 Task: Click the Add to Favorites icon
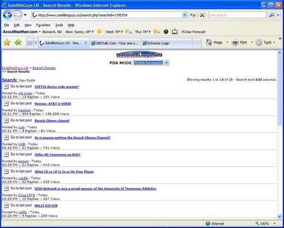click(x=18, y=42)
